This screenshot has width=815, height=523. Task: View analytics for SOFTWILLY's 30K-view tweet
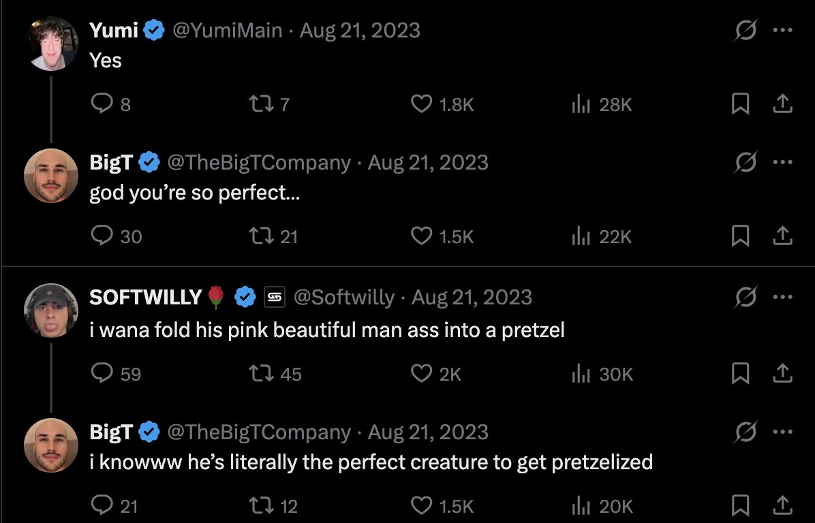pyautogui.click(x=579, y=374)
